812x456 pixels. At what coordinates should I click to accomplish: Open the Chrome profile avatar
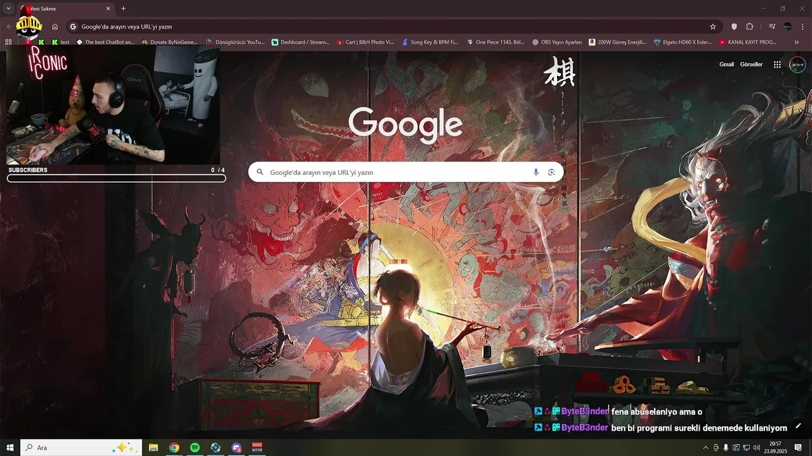point(787,27)
